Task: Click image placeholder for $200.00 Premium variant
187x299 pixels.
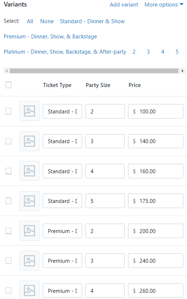Action: click(30, 231)
